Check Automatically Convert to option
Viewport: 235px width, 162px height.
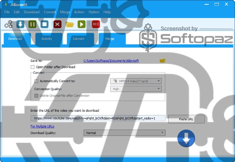tap(36, 81)
